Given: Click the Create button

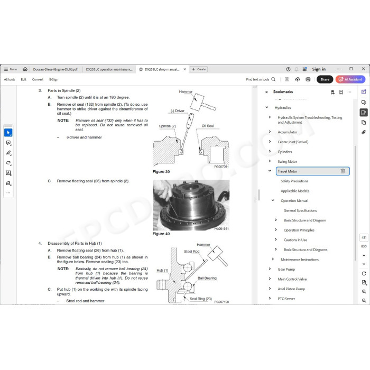Looking at the screenshot, I should [199, 69].
